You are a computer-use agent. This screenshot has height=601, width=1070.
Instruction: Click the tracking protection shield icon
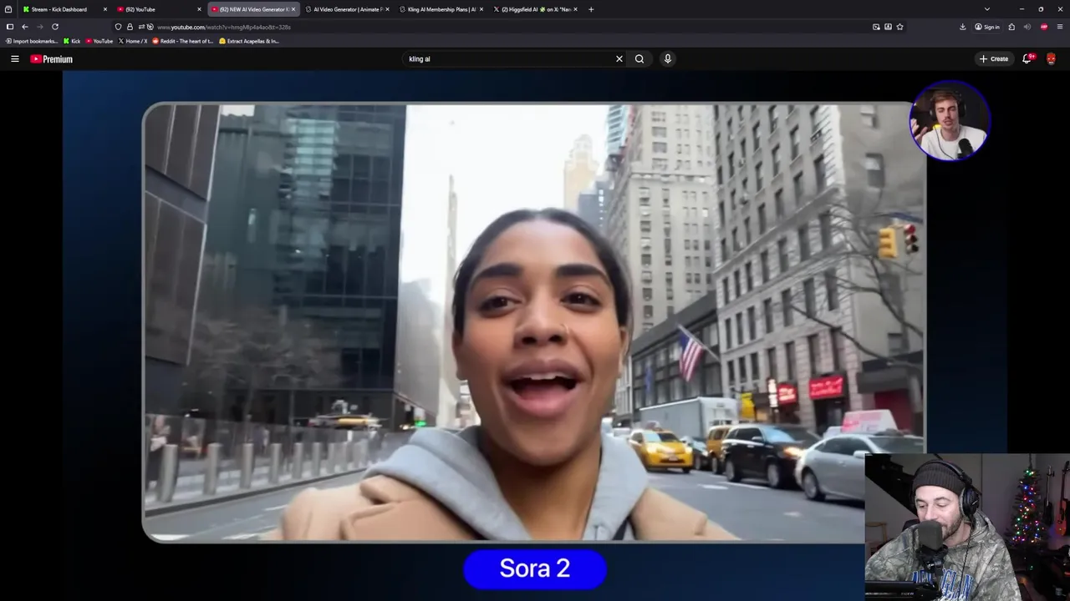tap(118, 27)
